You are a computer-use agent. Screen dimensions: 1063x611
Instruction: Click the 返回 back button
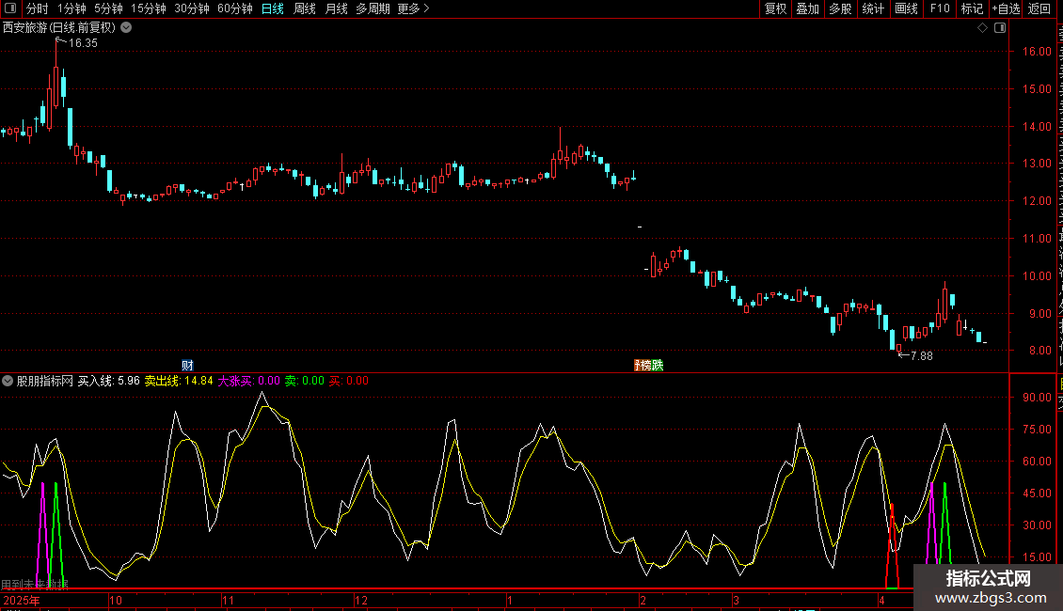(1039, 8)
